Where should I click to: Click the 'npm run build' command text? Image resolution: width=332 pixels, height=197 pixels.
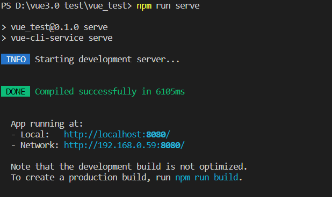(207, 177)
